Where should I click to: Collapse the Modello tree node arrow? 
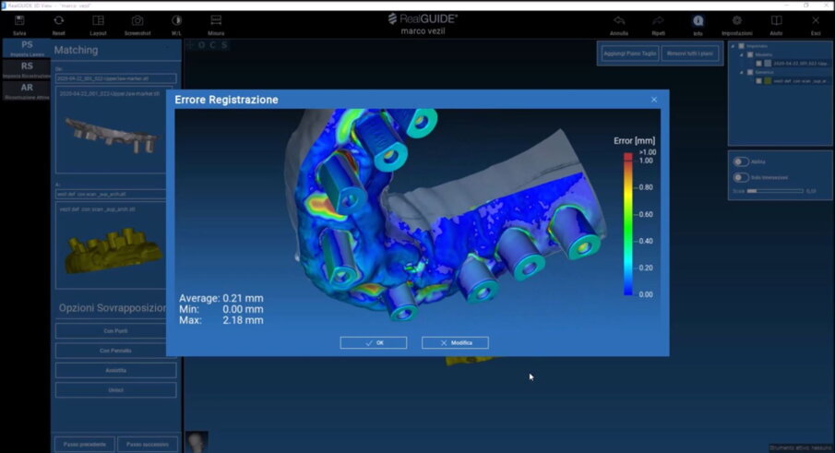(741, 54)
